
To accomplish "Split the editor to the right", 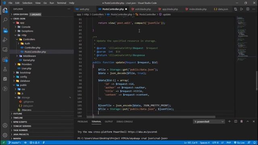I will click(x=248, y=9).
